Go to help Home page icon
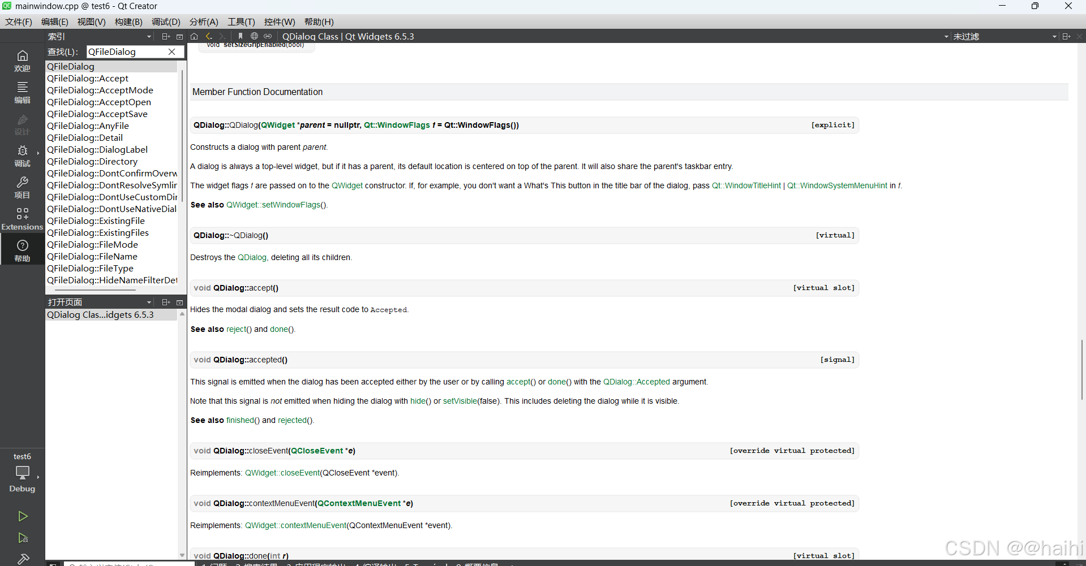 click(x=194, y=36)
